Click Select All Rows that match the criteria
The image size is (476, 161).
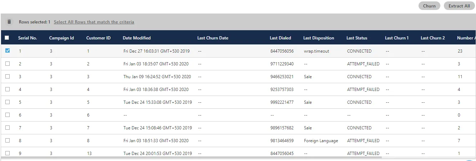coord(94,22)
